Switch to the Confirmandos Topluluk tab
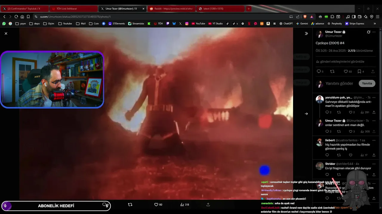 point(24,9)
